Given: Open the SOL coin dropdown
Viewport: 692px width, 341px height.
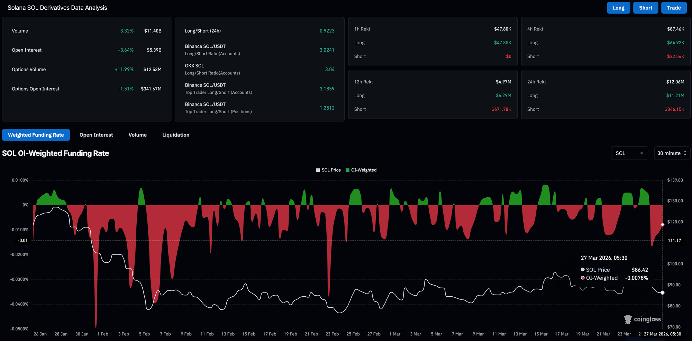Looking at the screenshot, I should click(x=629, y=153).
